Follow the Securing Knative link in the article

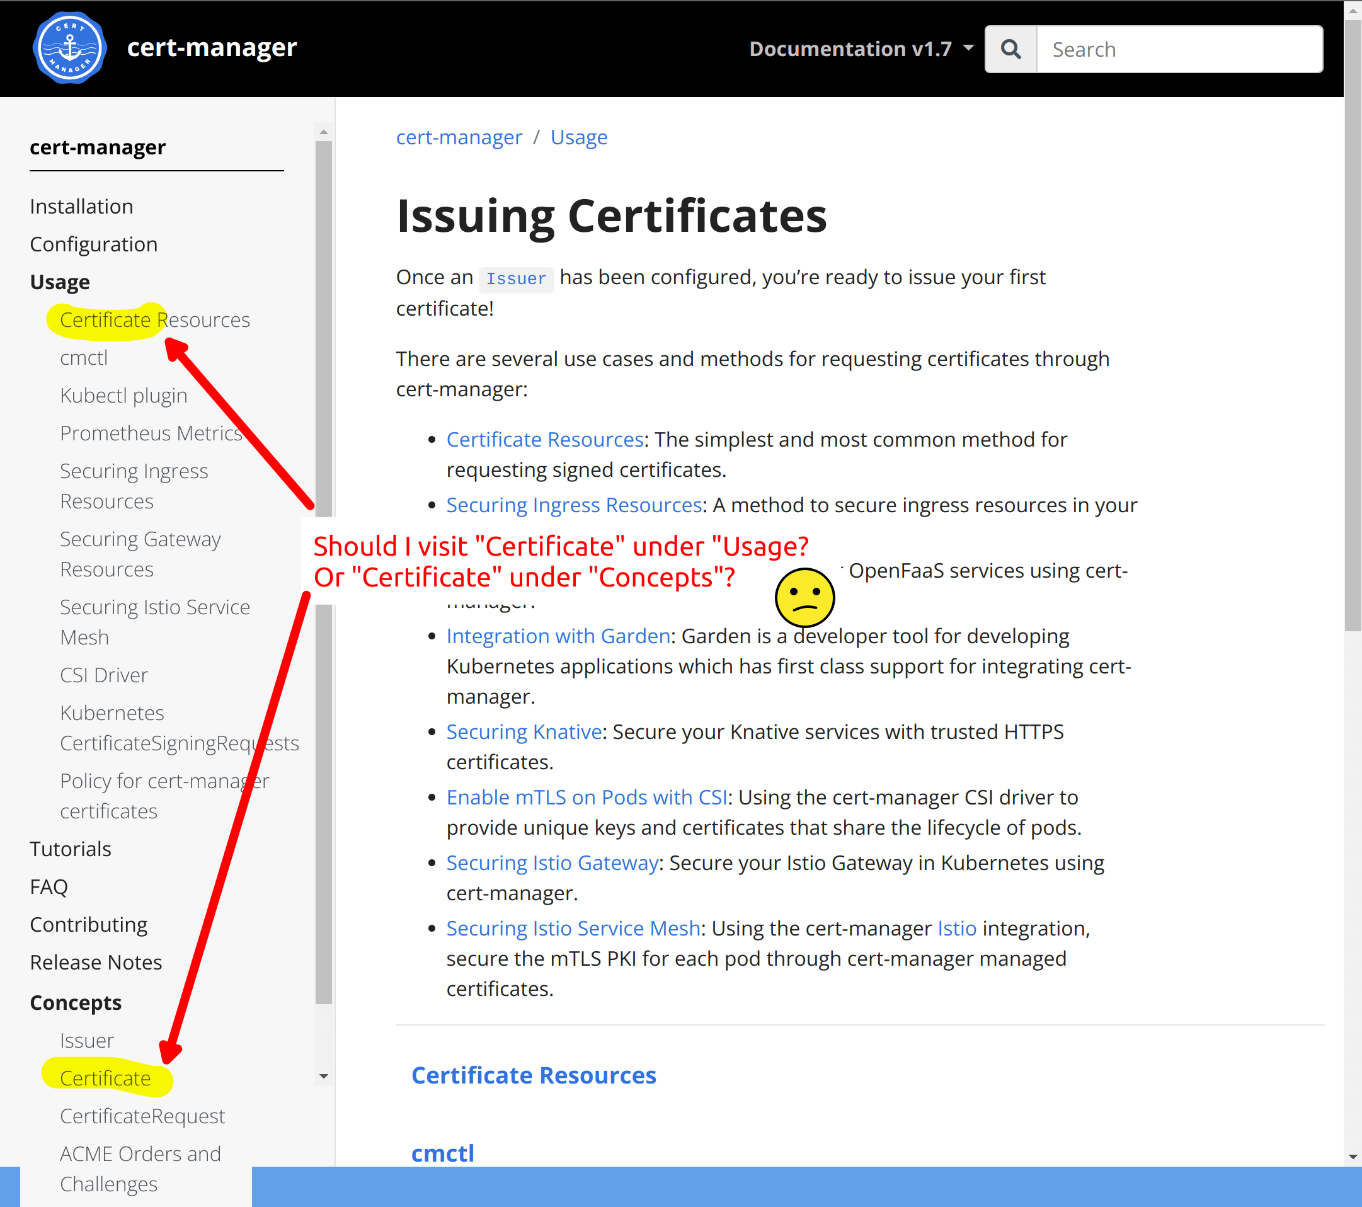pyautogui.click(x=523, y=731)
